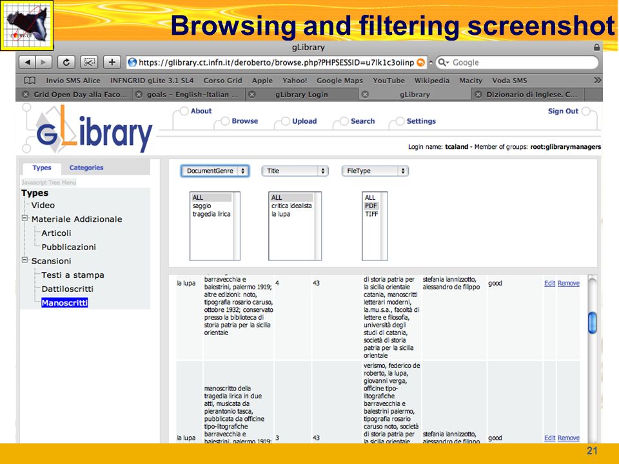This screenshot has height=464, width=619.
Task: Click the results table scrollbar thumb
Action: pyautogui.click(x=592, y=323)
